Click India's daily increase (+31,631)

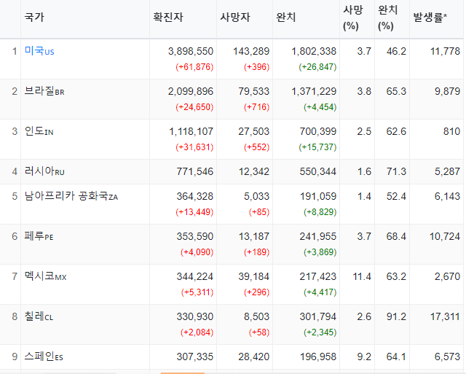(194, 147)
